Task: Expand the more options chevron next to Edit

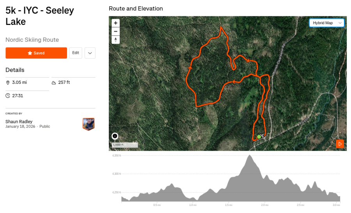Action: [x=90, y=53]
